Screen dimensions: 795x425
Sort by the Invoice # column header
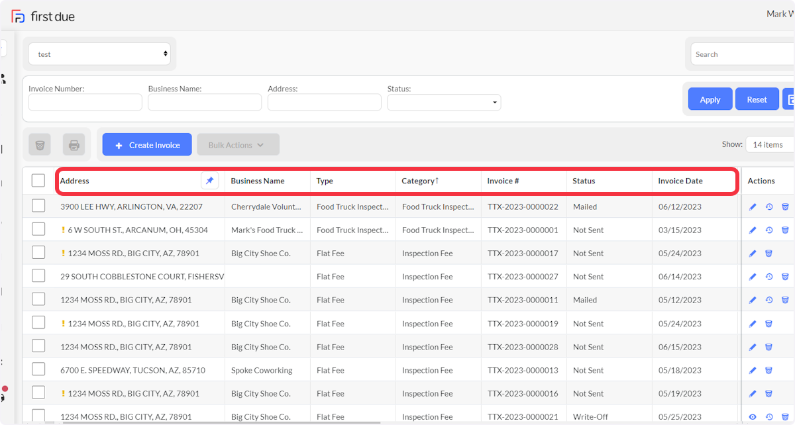503,181
